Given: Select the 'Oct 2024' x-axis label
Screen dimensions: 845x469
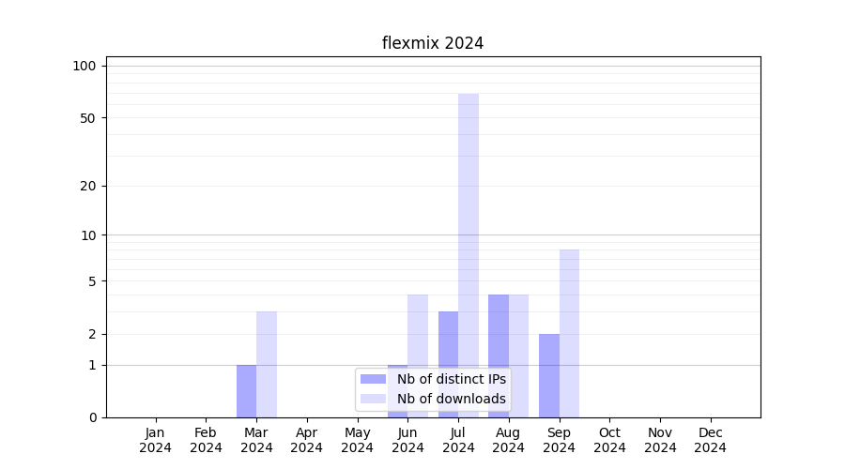Looking at the screenshot, I should [609, 440].
